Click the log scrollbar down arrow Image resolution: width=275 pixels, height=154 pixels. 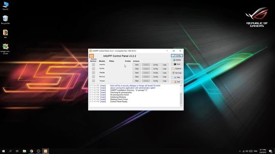pos(181,106)
